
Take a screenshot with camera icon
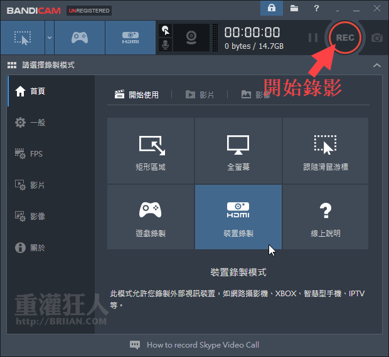click(x=376, y=38)
